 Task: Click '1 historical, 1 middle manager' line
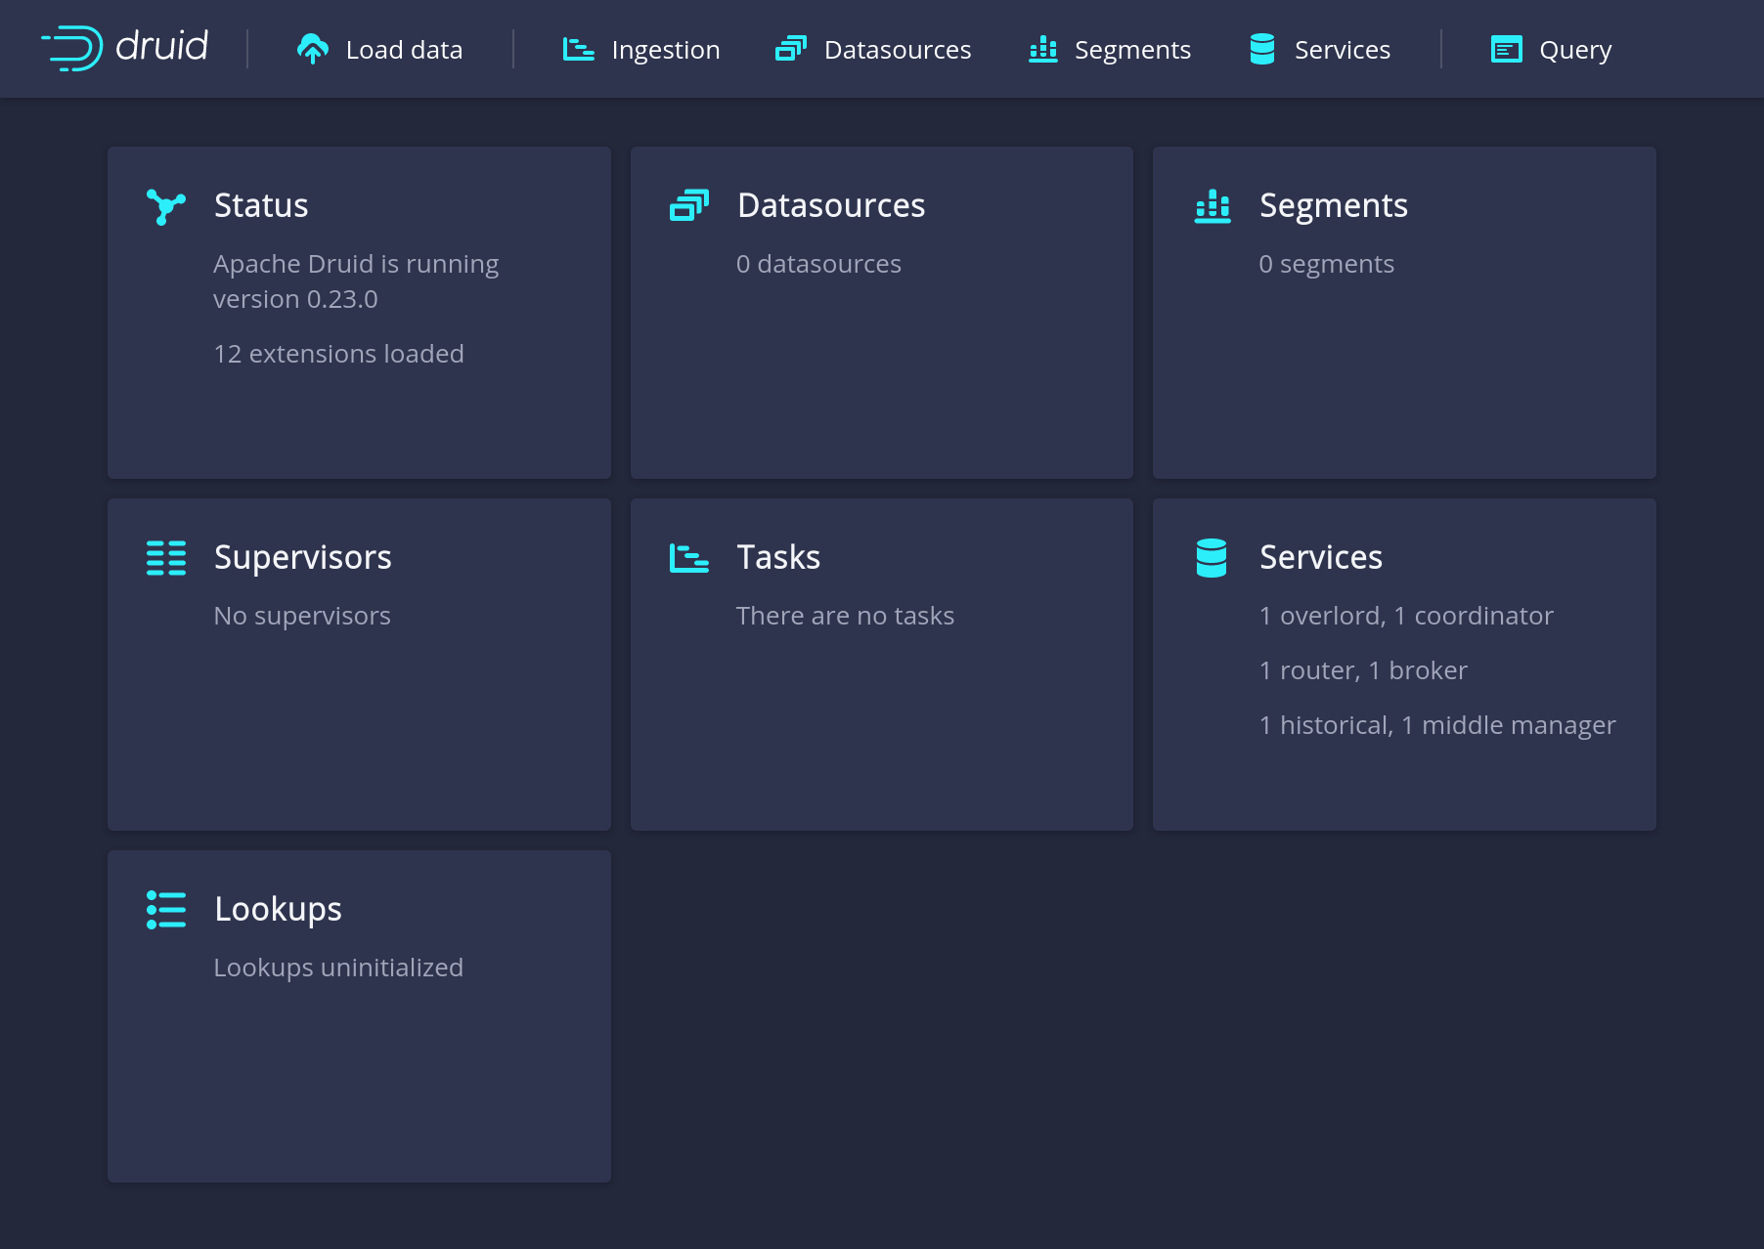pyautogui.click(x=1436, y=725)
